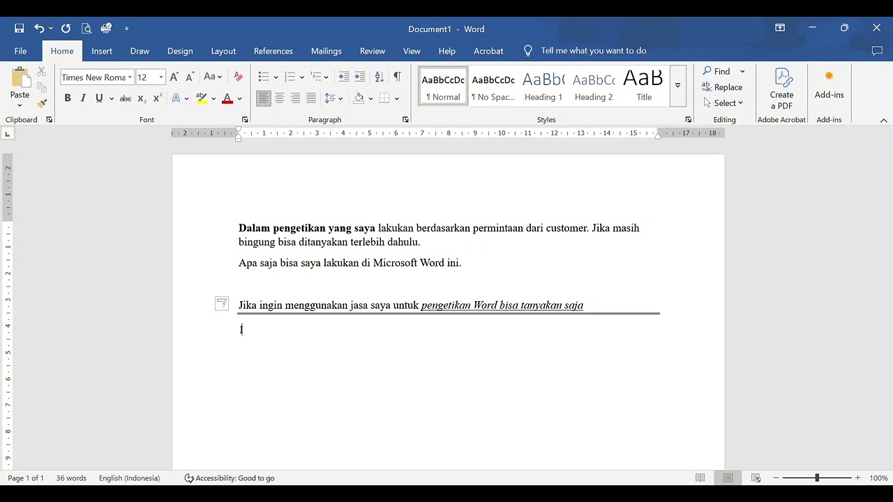Increase font size
893x502 pixels.
(174, 77)
